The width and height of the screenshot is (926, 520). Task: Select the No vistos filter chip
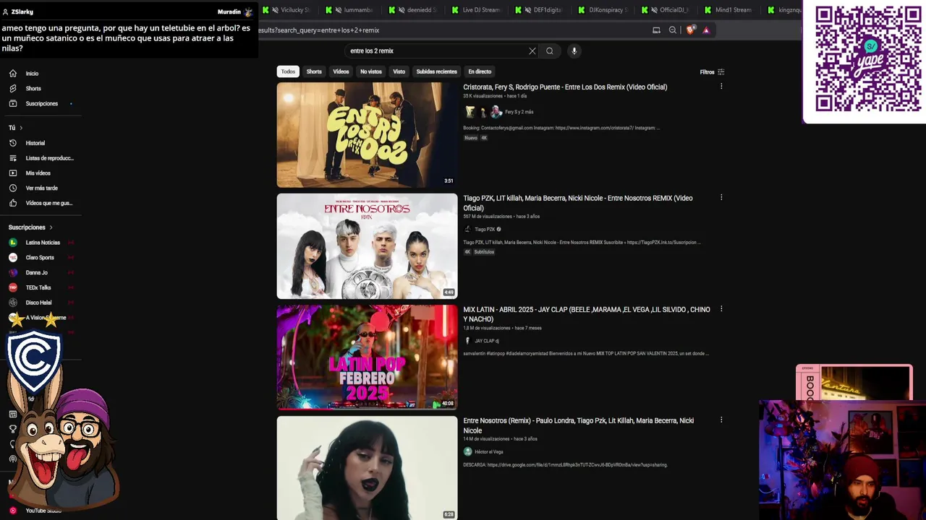pyautogui.click(x=371, y=71)
